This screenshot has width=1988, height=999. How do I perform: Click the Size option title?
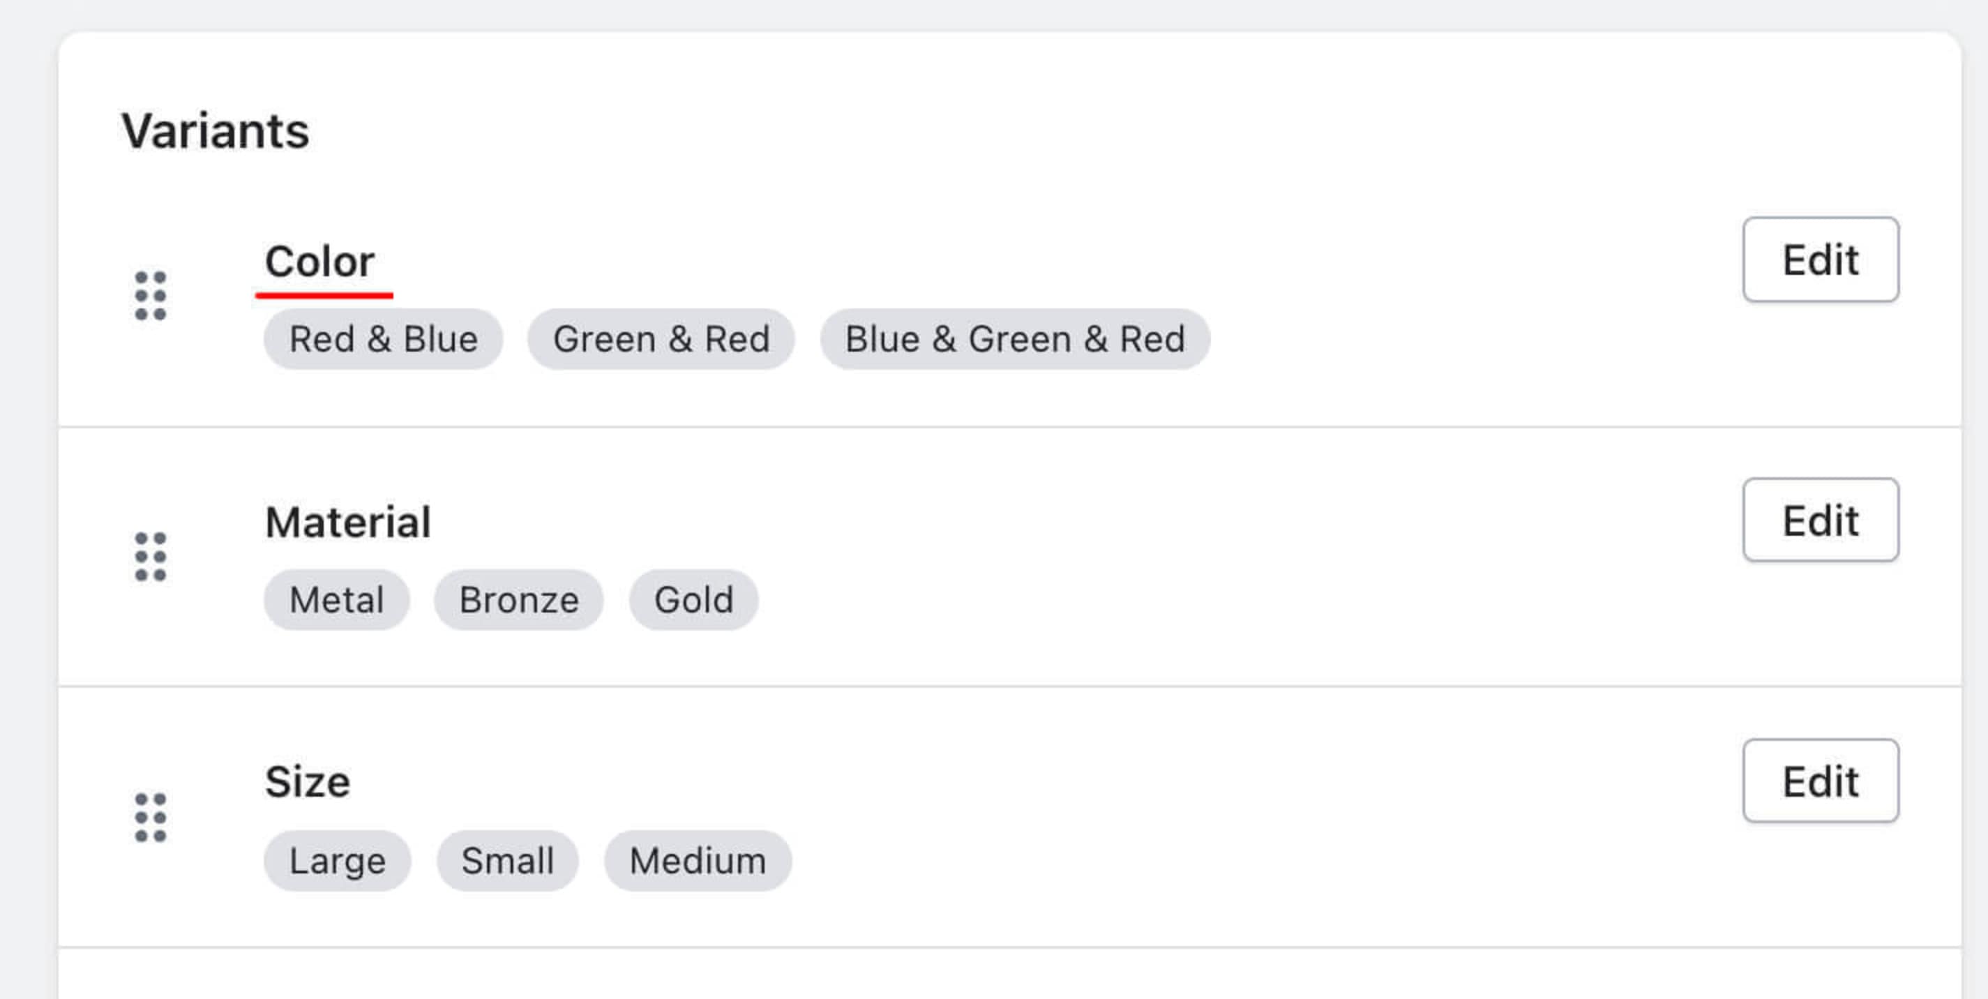point(307,781)
